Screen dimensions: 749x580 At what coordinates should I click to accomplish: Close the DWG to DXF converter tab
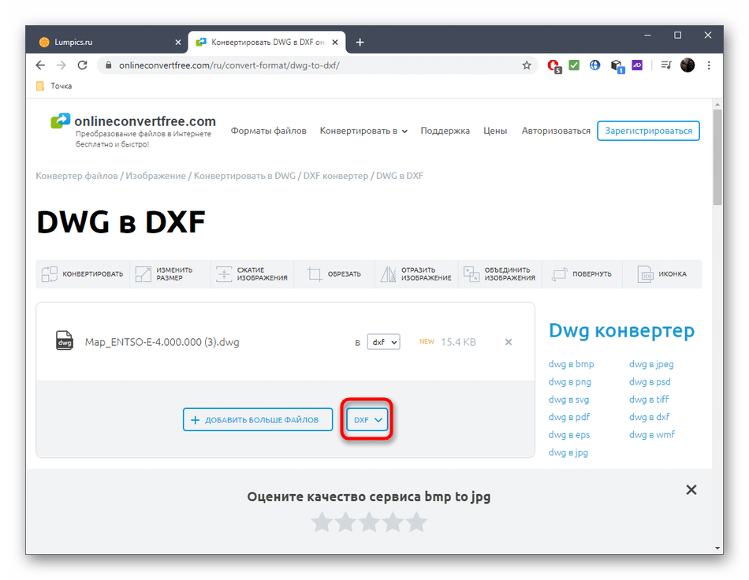[x=335, y=43]
